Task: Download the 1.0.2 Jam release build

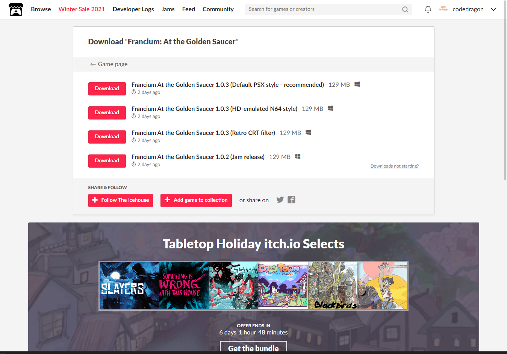Action: point(107,161)
